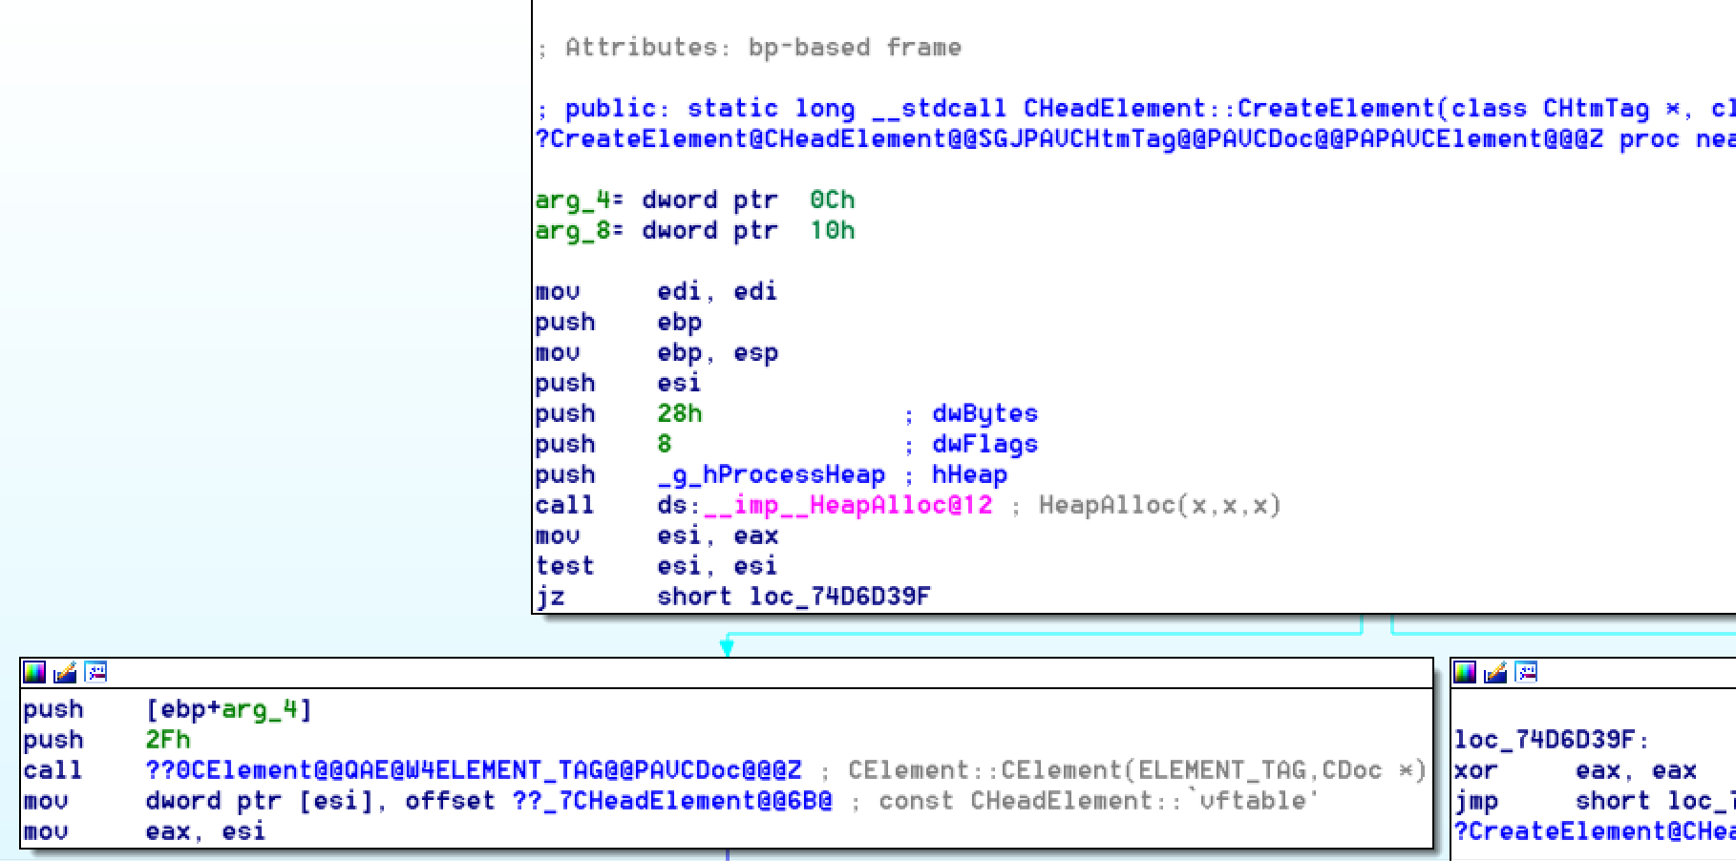Screen dimensions: 1736x861
Task: Click color palette icon on loc_74D6D39F node
Action: tap(1465, 673)
